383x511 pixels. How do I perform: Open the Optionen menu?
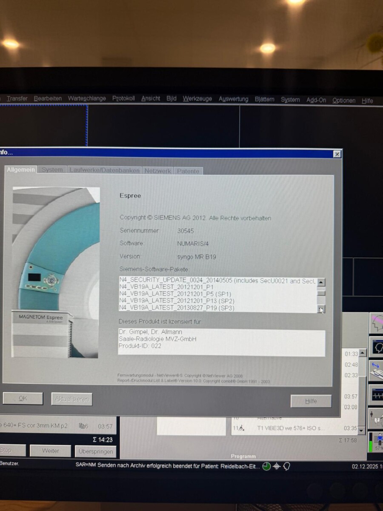(343, 100)
